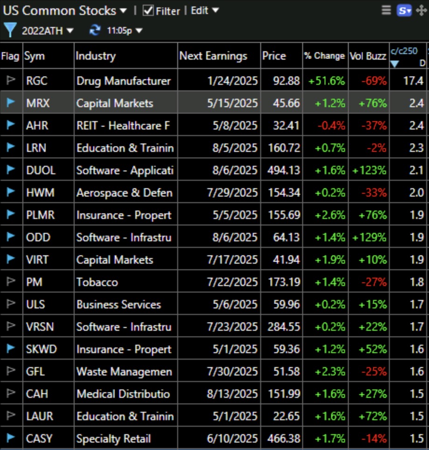Open the hamburger menu icon

point(385,10)
